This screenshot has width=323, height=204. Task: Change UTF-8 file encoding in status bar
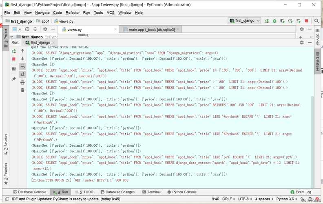click(245, 199)
